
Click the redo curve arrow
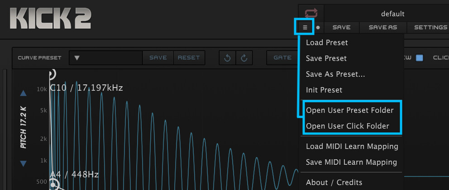click(244, 58)
